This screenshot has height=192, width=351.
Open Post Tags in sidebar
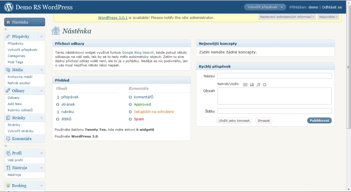[x=15, y=62]
